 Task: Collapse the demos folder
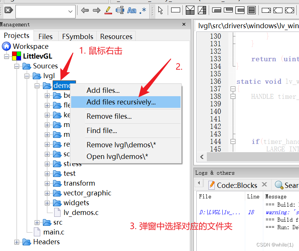tap(37, 86)
